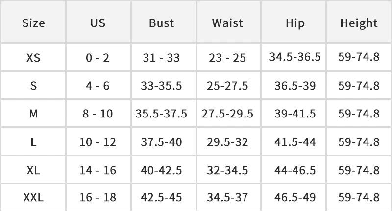This screenshot has width=392, height=211.
Task: Click the L size row label
Action: point(33,142)
